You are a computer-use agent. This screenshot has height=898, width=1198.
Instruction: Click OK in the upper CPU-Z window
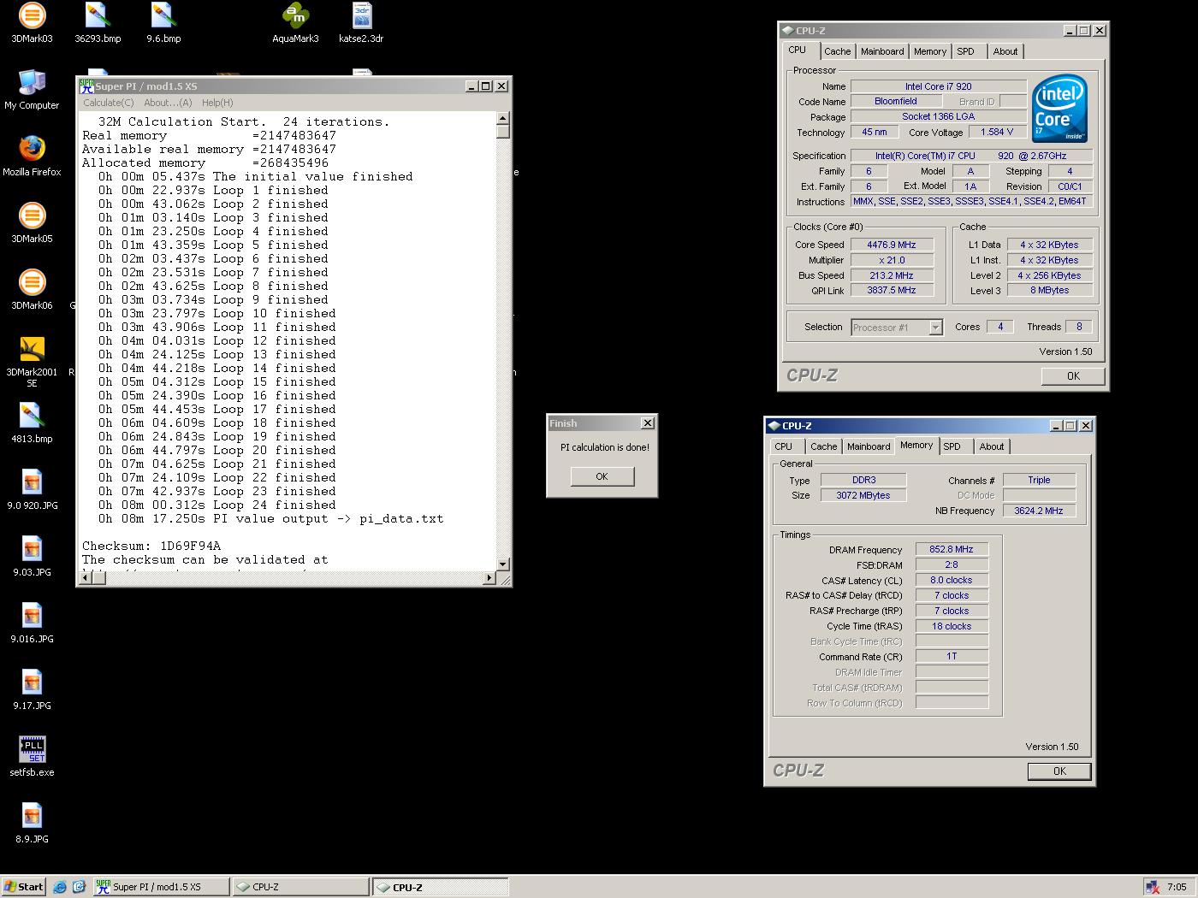1073,376
